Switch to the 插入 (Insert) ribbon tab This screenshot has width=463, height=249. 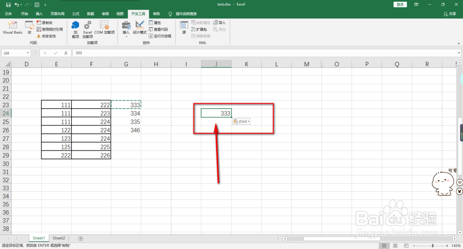39,14
